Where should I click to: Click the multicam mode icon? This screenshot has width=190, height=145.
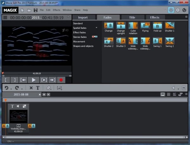click(x=180, y=94)
